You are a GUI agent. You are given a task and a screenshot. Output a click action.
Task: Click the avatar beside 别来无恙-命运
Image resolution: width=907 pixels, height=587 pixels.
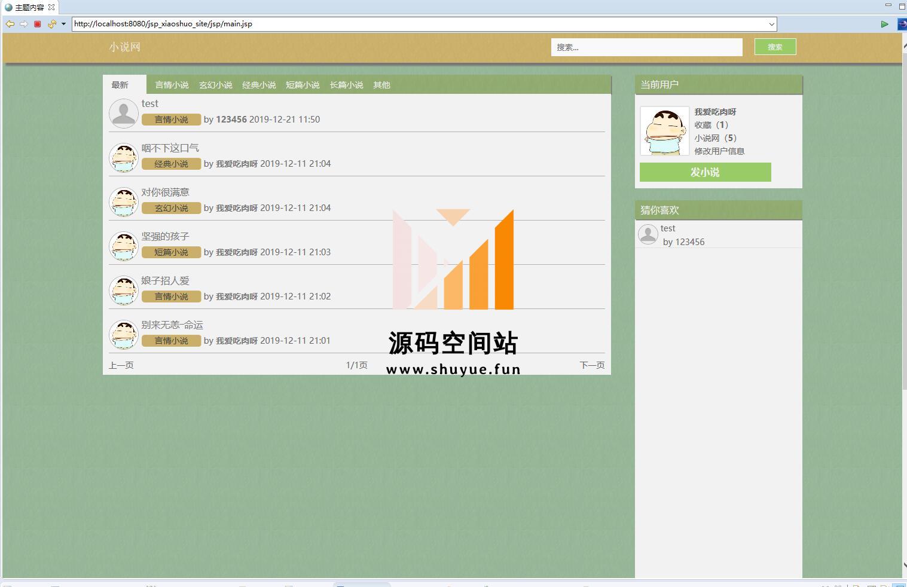point(124,335)
